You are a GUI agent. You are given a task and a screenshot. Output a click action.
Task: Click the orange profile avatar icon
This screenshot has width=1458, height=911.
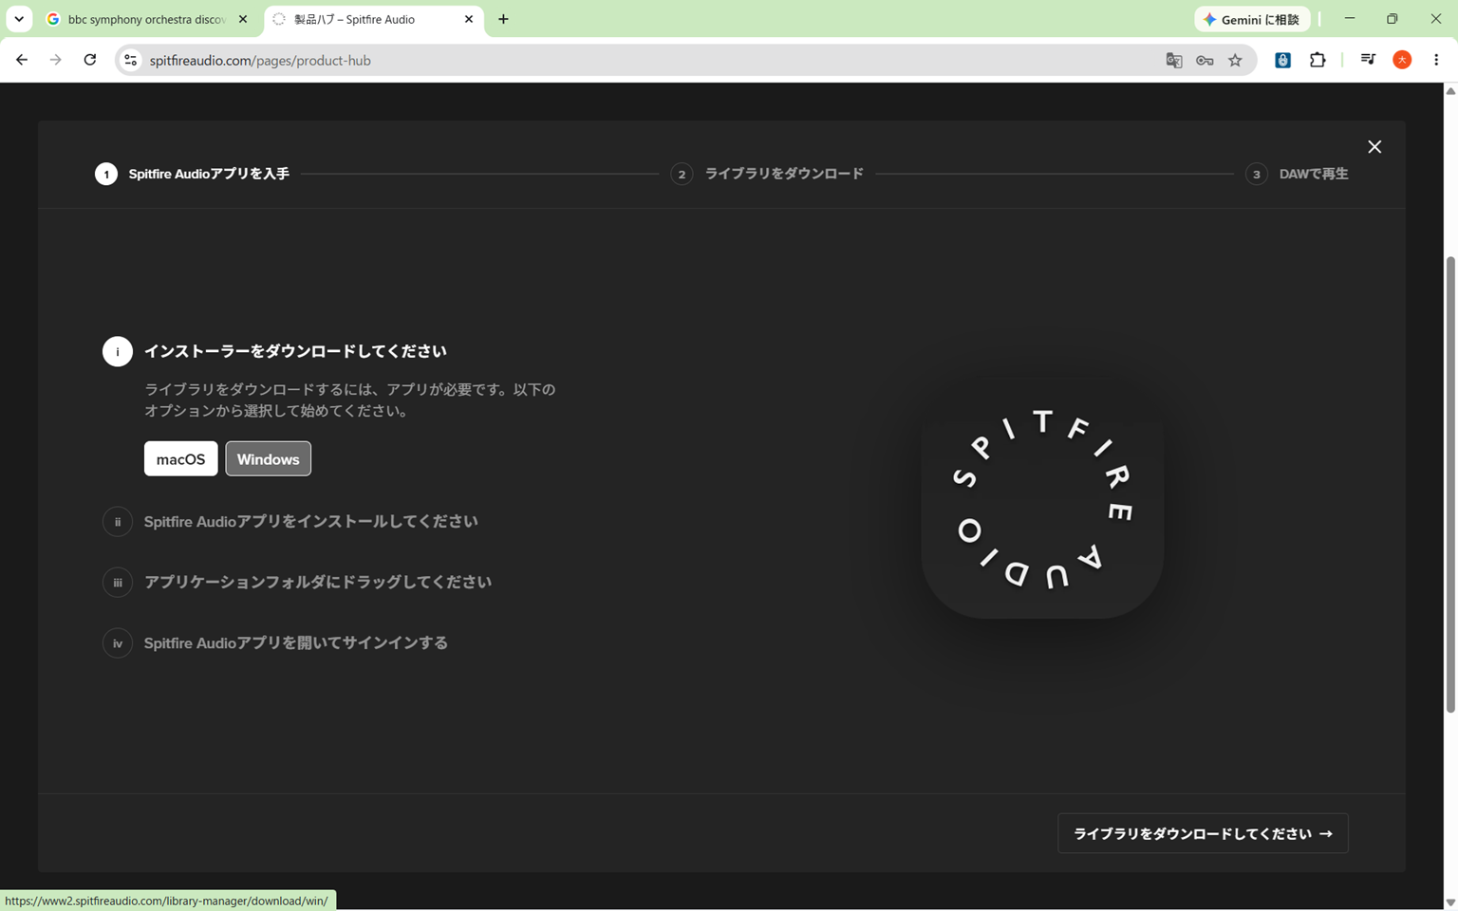tap(1402, 60)
